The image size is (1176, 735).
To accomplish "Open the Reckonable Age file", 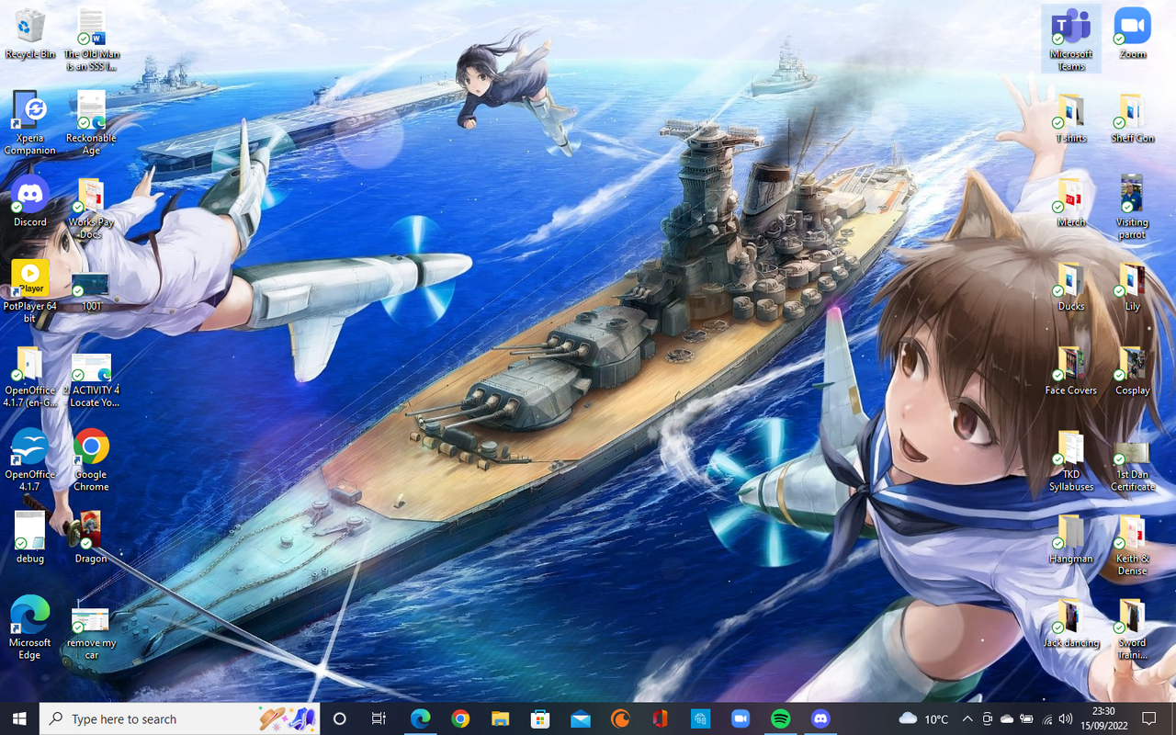I will 91,123.
